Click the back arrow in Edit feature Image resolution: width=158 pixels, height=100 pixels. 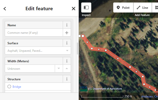5,9
